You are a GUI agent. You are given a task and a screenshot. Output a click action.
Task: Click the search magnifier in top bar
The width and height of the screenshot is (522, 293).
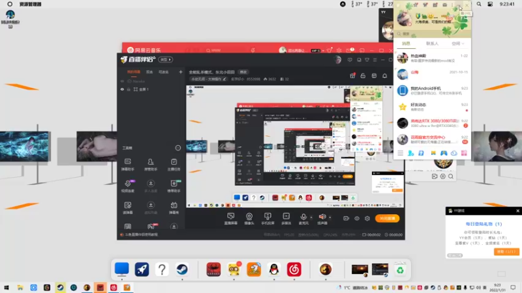(479, 5)
